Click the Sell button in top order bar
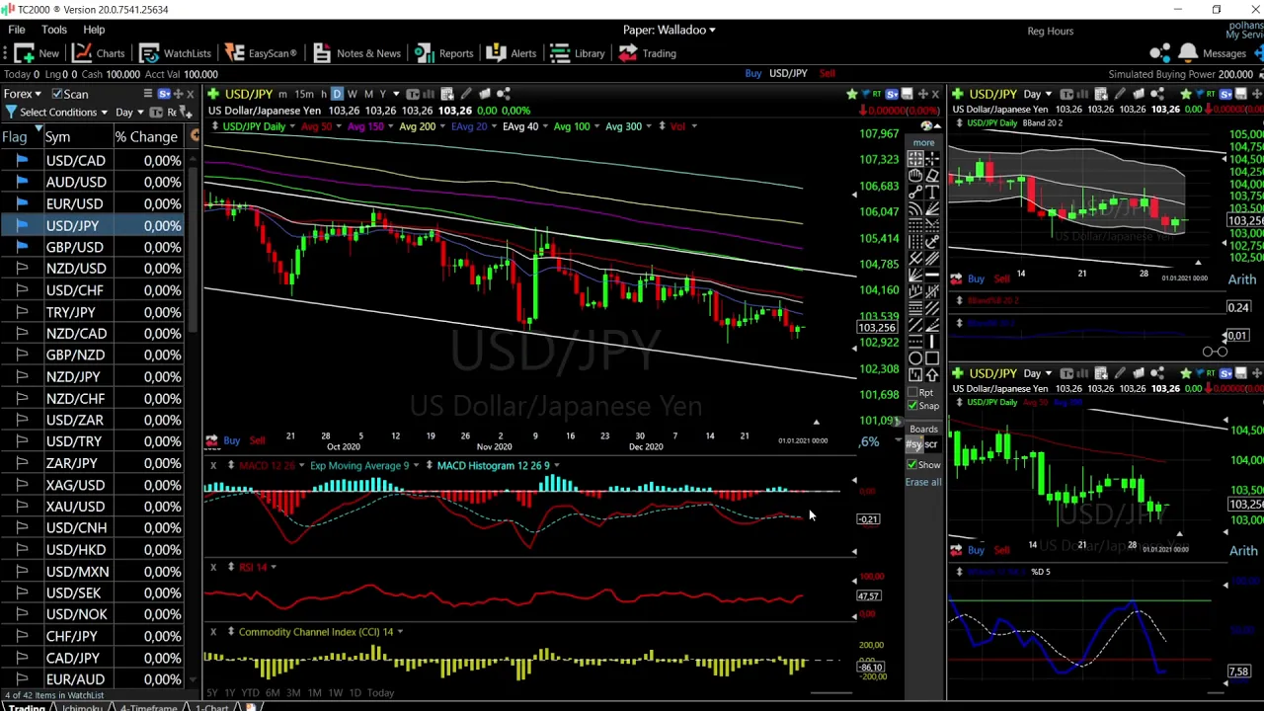Screen dimensions: 1264x711 click(x=827, y=73)
